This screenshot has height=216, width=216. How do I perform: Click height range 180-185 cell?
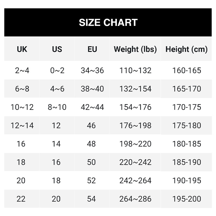(x=187, y=144)
